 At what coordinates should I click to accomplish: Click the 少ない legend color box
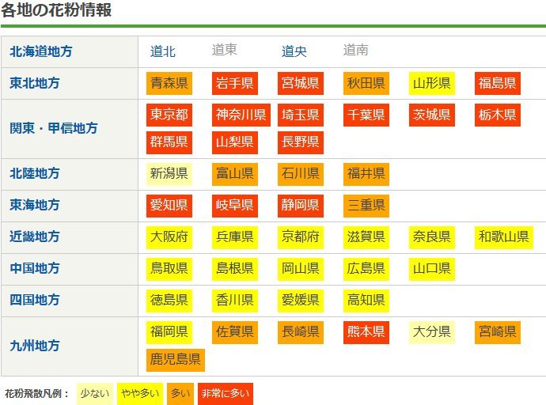pyautogui.click(x=94, y=393)
